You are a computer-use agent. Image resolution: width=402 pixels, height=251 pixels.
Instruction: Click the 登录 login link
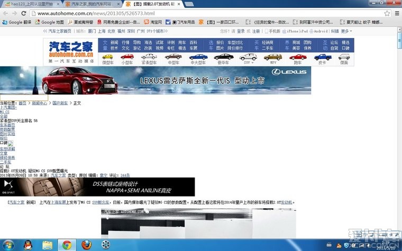point(241,31)
